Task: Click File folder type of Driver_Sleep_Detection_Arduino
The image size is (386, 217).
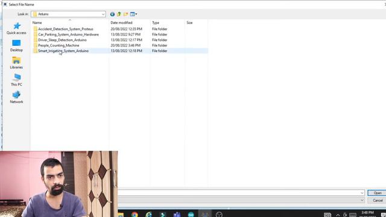Action: 159,40
